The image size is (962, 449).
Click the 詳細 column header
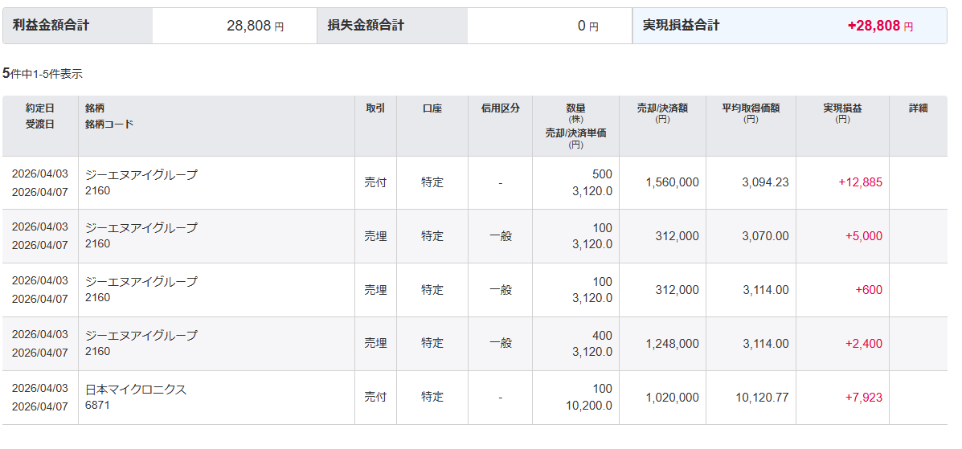[918, 108]
